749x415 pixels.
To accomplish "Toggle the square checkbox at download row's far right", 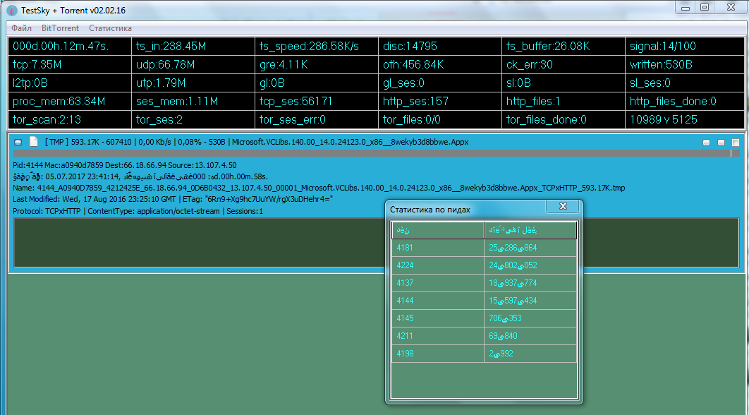I will click(x=736, y=143).
